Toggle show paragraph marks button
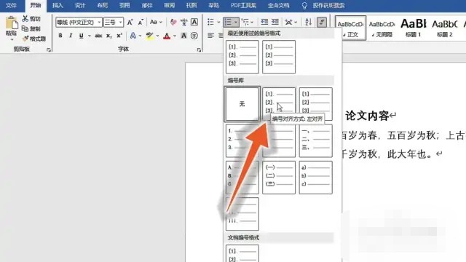466x262 pixels. point(322,22)
